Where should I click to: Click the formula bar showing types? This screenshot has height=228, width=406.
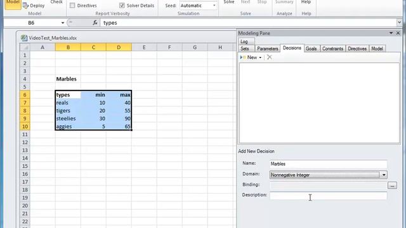click(x=247, y=23)
